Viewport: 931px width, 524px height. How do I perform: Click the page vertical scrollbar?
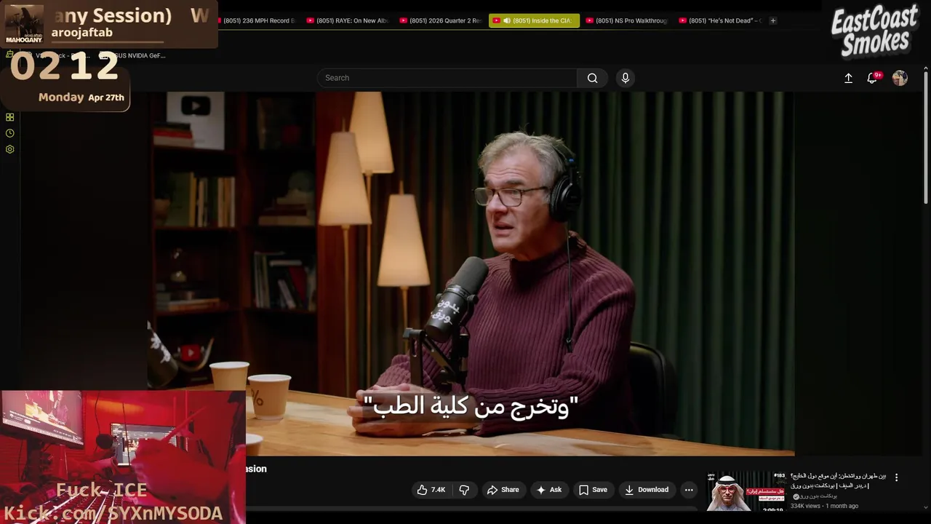point(925,138)
